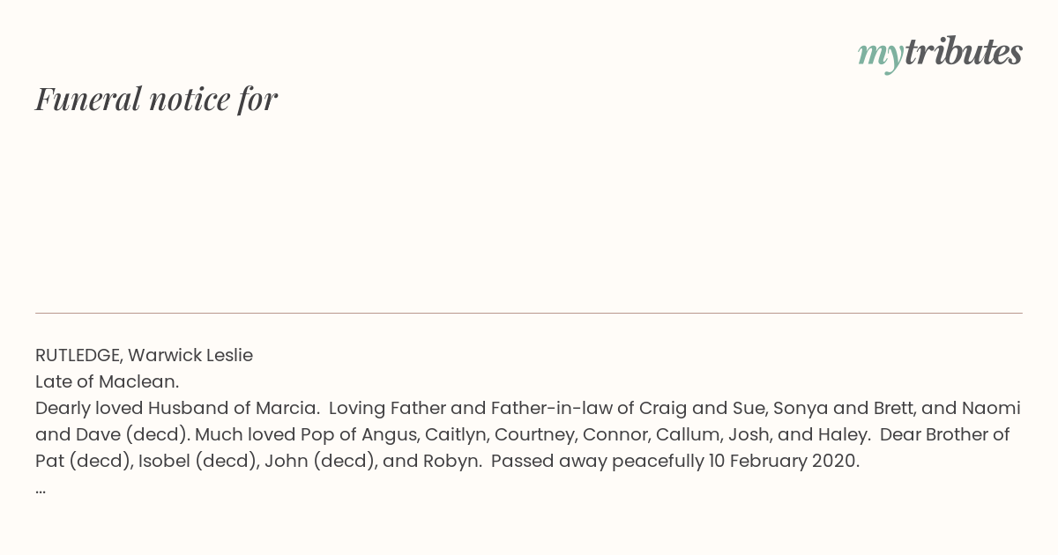The image size is (1058, 555).
Task: Click the name "RUTLEDGE, Warwick Leslie"
Action: pyautogui.click(x=144, y=355)
